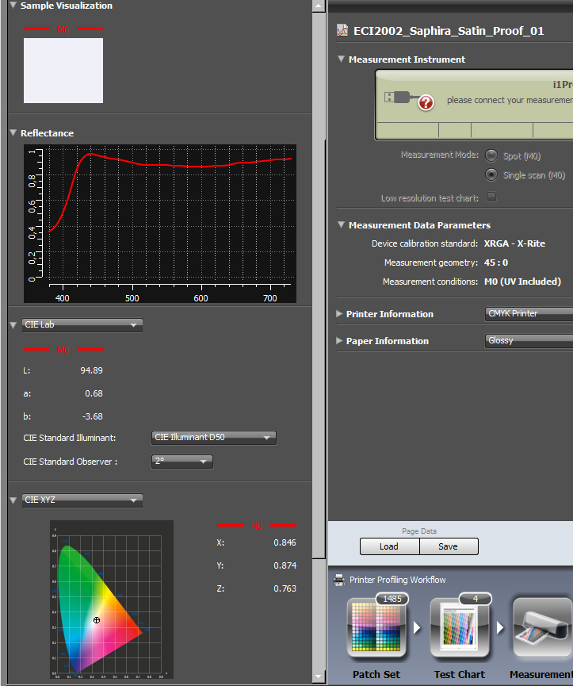
Task: Open the CMYK Printer dropdown
Action: pos(529,314)
